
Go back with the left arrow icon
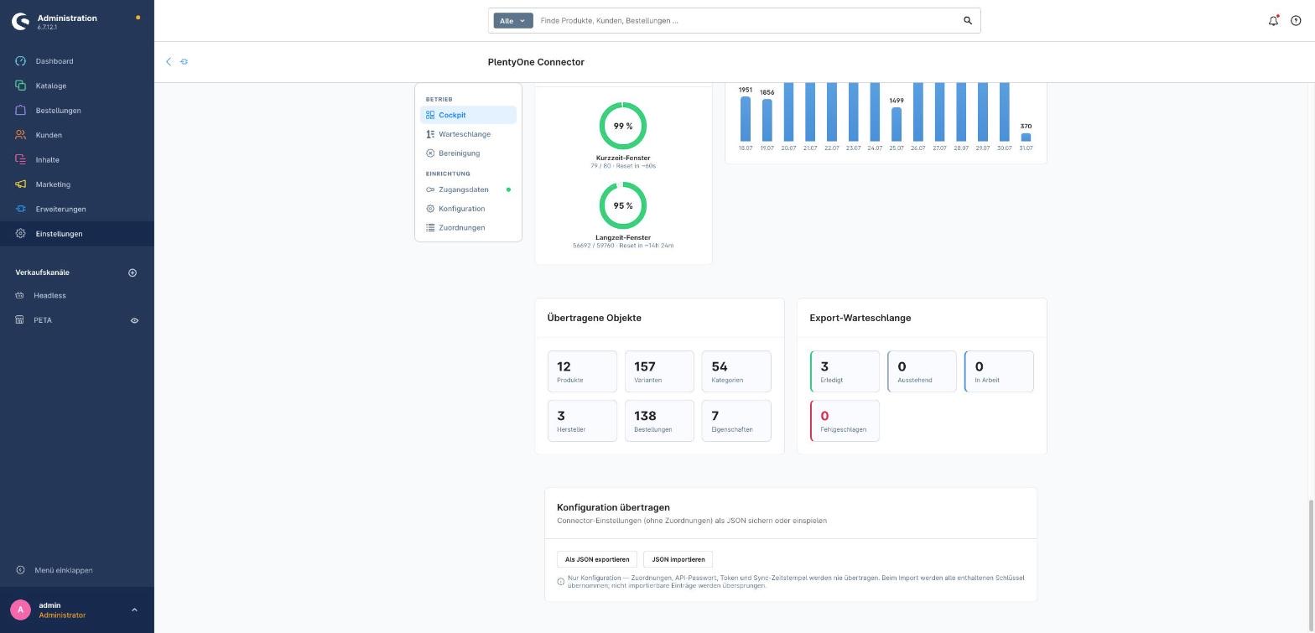[x=169, y=61]
